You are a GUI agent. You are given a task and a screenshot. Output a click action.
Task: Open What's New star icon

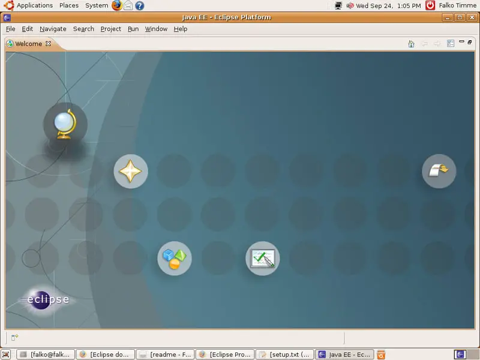click(131, 171)
